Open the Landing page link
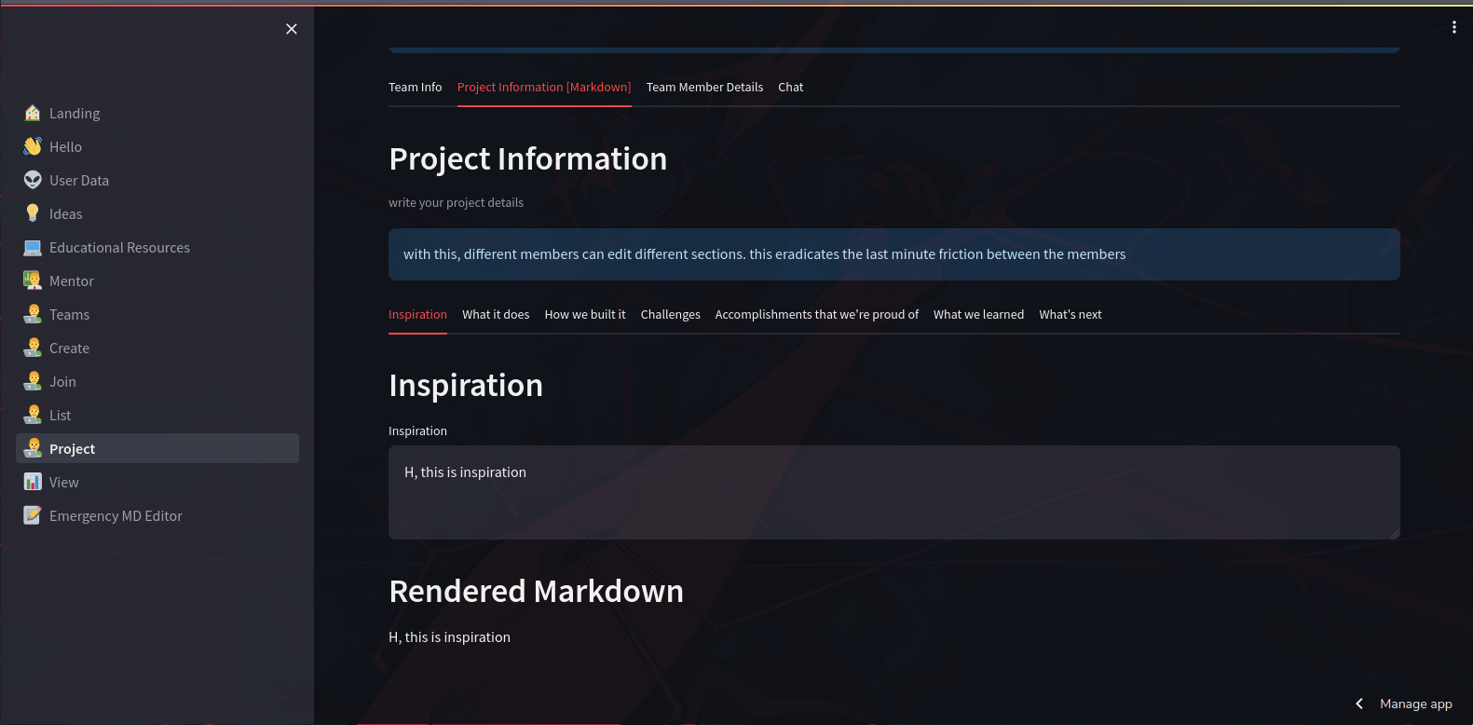The height and width of the screenshot is (725, 1473). [x=157, y=113]
